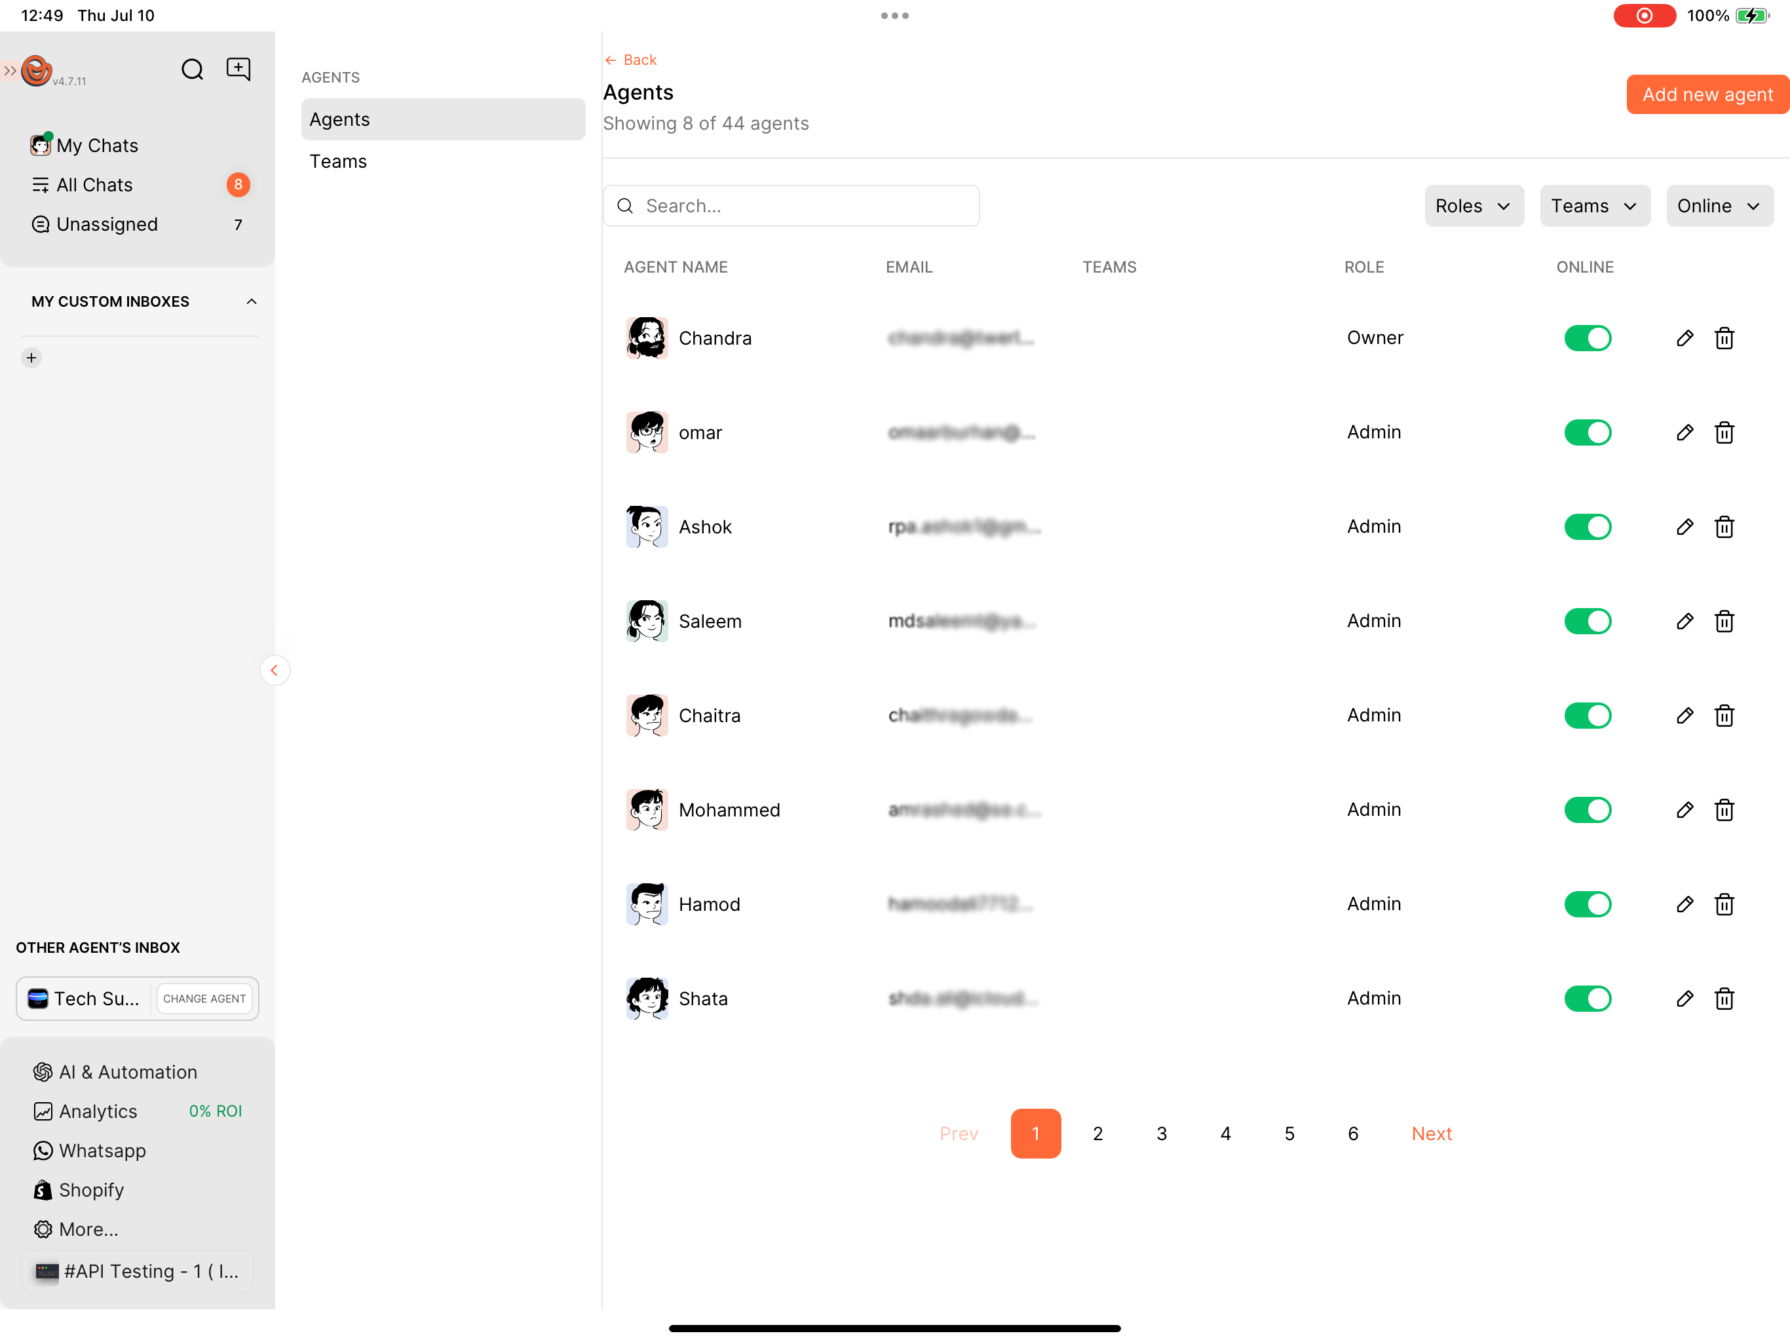Go to page 2 of agents
This screenshot has height=1342, width=1790.
1097,1133
